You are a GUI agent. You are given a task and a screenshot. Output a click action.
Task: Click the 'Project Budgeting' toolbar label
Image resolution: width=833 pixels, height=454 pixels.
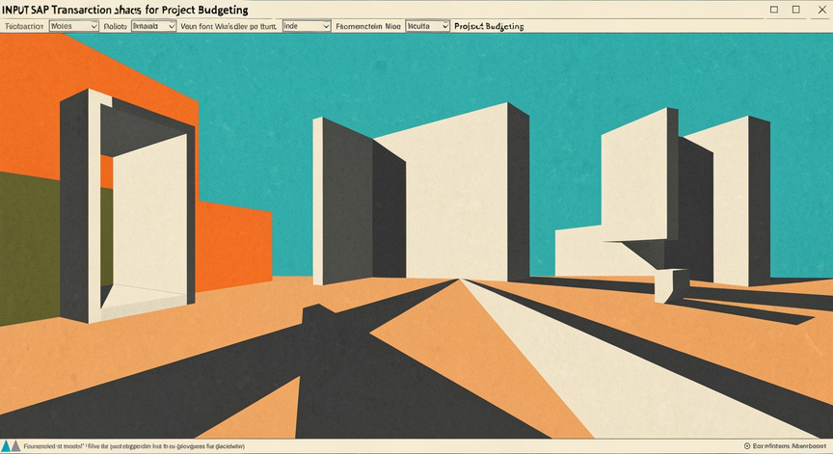[489, 26]
